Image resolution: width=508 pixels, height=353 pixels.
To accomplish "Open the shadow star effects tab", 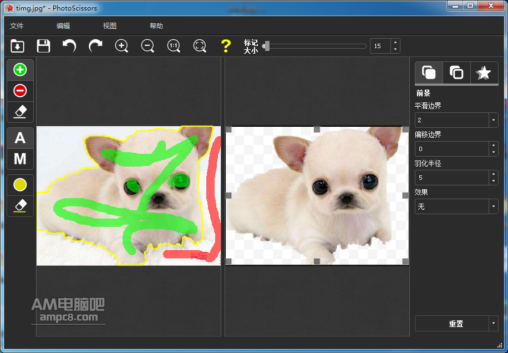I will click(484, 72).
